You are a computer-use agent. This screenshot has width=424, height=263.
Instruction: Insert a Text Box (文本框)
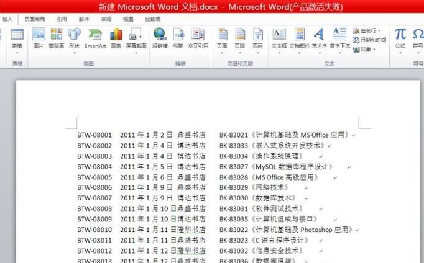pyautogui.click(x=279, y=40)
